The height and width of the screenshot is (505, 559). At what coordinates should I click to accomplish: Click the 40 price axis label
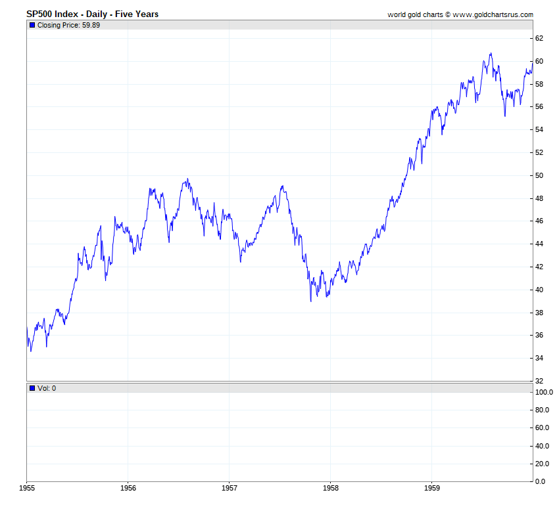point(539,290)
